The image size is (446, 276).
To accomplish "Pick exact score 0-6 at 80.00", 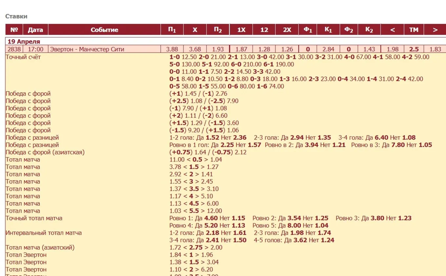I will pyautogui.click(x=248, y=86).
